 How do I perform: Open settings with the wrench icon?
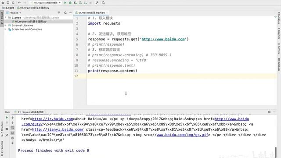coord(97,3)
